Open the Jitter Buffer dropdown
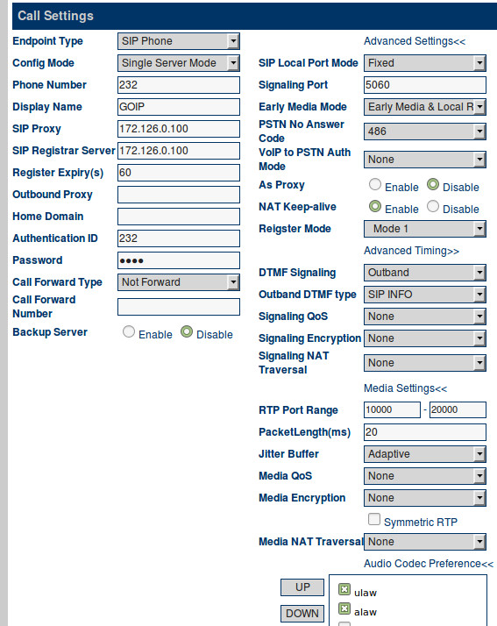Viewport: 497px width, 626px height. point(425,454)
